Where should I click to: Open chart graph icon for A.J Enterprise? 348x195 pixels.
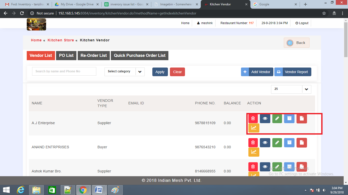[254, 128]
